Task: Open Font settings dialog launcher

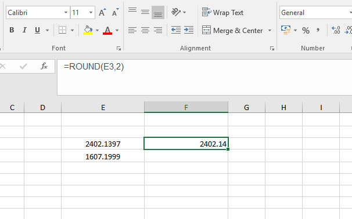Action: click(x=118, y=48)
